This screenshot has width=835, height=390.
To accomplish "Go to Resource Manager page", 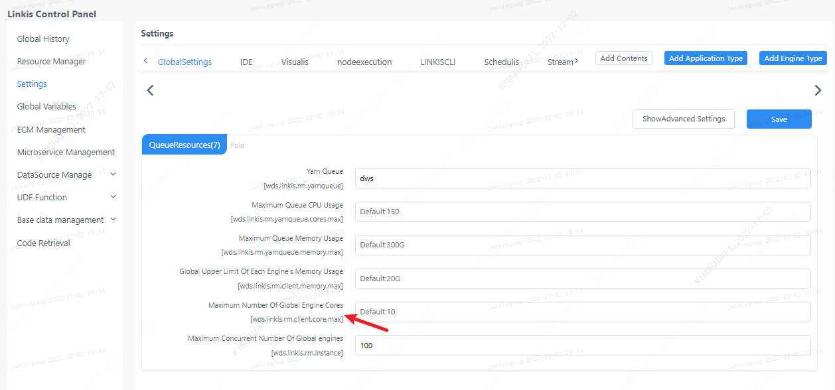I will [x=51, y=61].
